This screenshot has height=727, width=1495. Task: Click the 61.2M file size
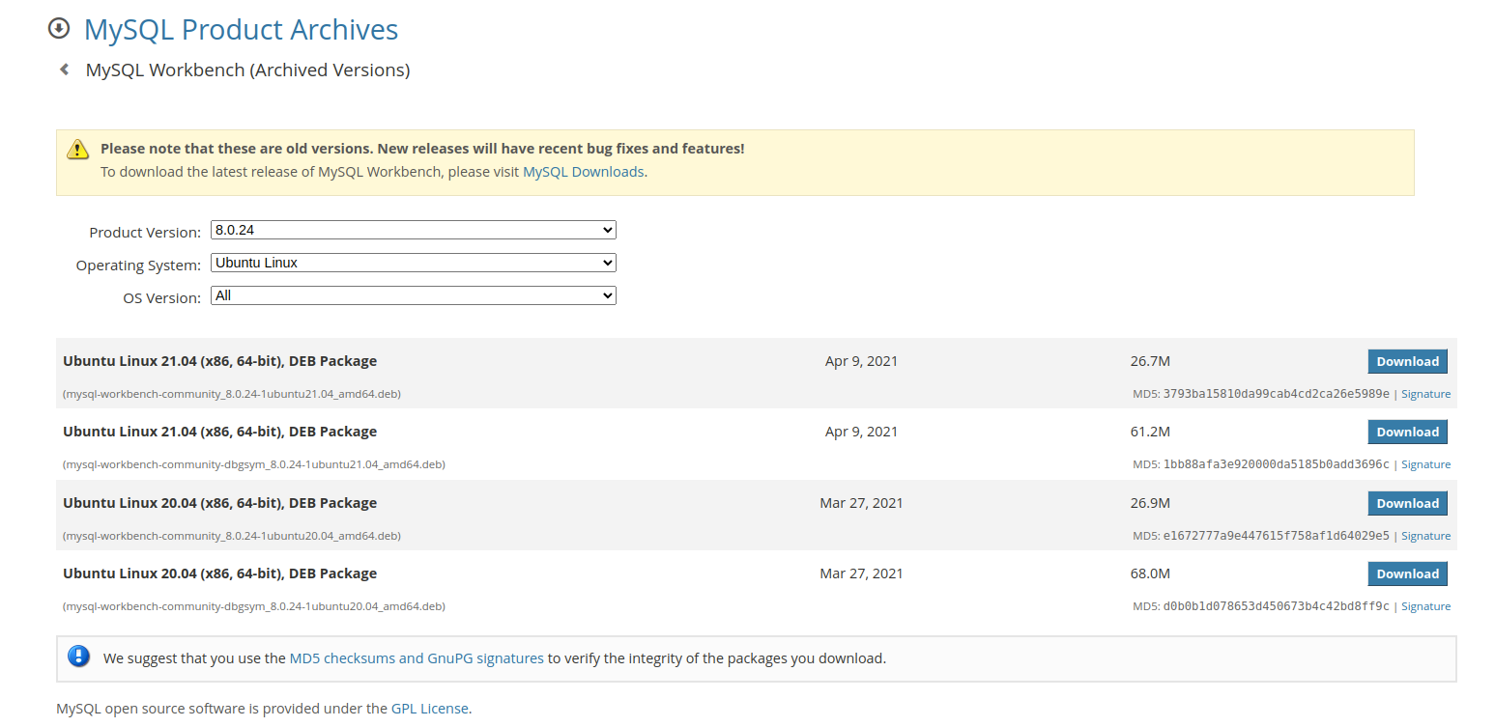[1150, 432]
